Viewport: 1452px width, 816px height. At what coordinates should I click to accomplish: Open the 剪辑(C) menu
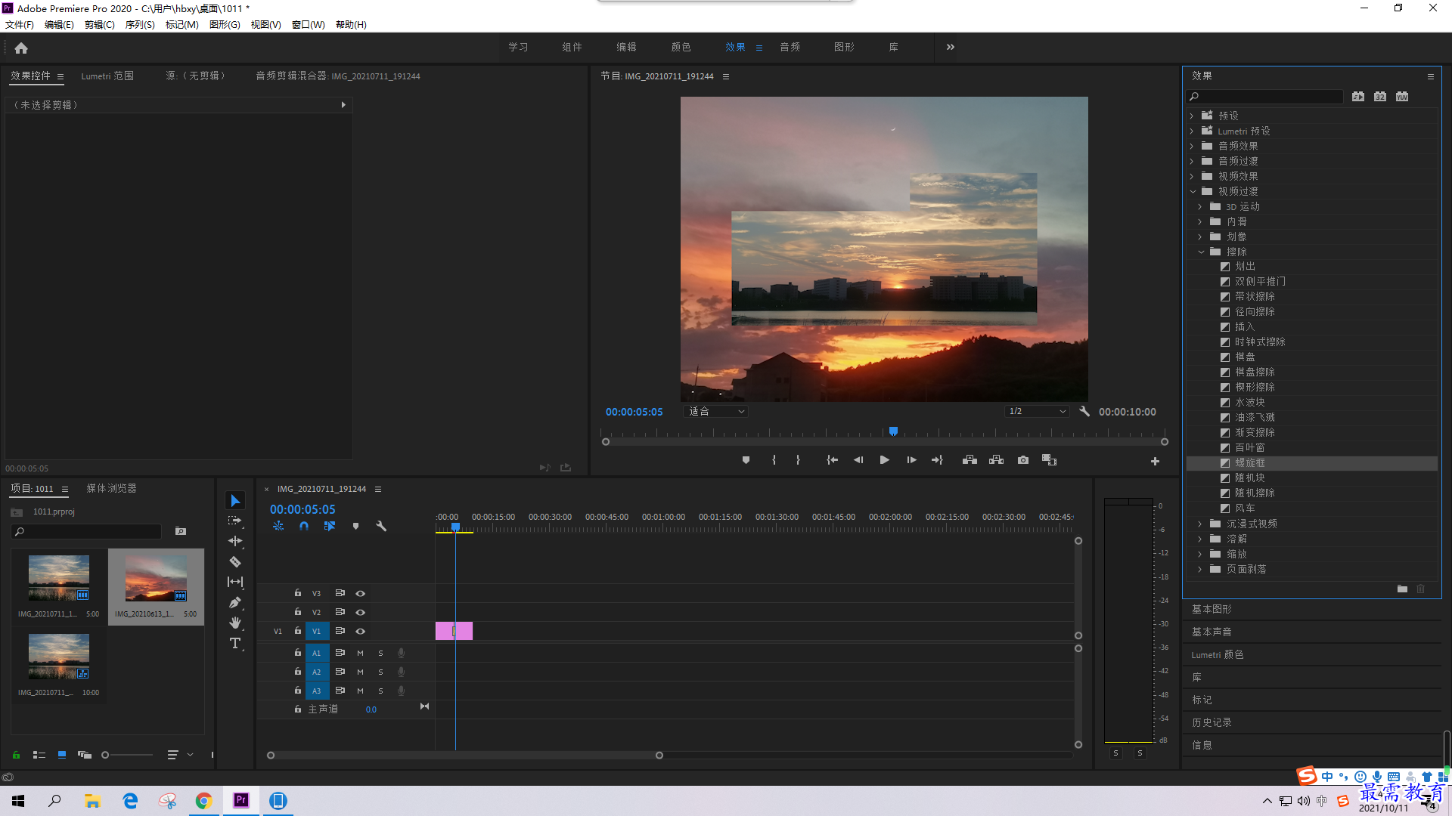point(100,25)
